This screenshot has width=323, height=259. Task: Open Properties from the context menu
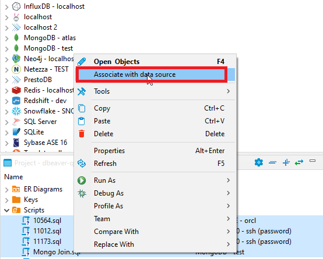point(155,151)
